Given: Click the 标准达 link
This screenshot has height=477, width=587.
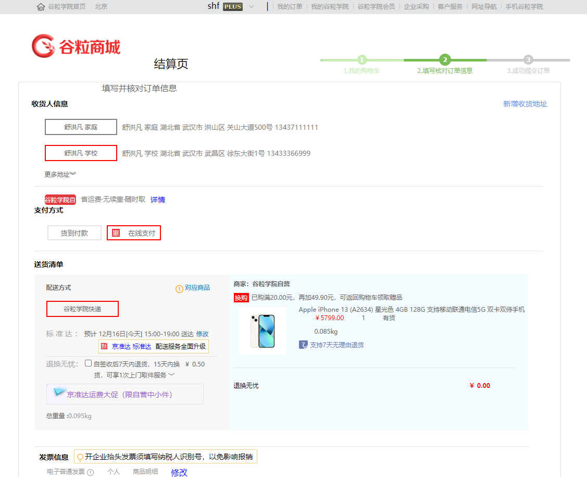Looking at the screenshot, I should [x=142, y=347].
